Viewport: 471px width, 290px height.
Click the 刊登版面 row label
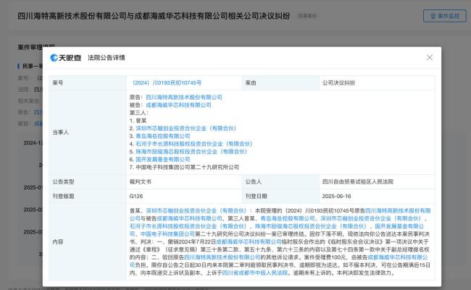tap(63, 196)
